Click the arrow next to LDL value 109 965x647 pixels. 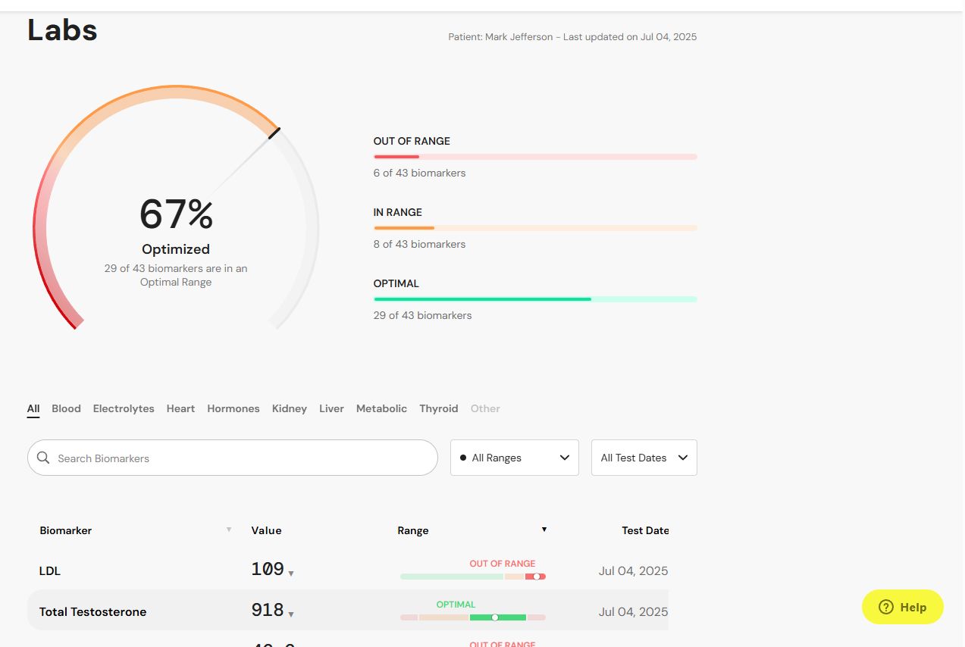click(x=291, y=574)
